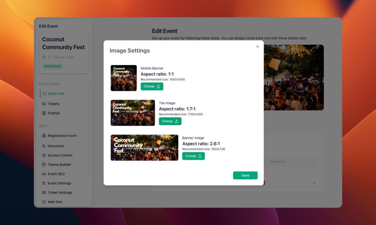
Task: Click the Ticket Settings ticket icon
Action: 44,193
